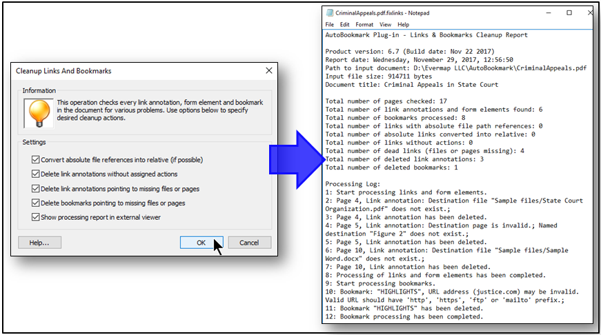
Task: Click log line '9: Start processing bookmarks.'
Action: 380,283
